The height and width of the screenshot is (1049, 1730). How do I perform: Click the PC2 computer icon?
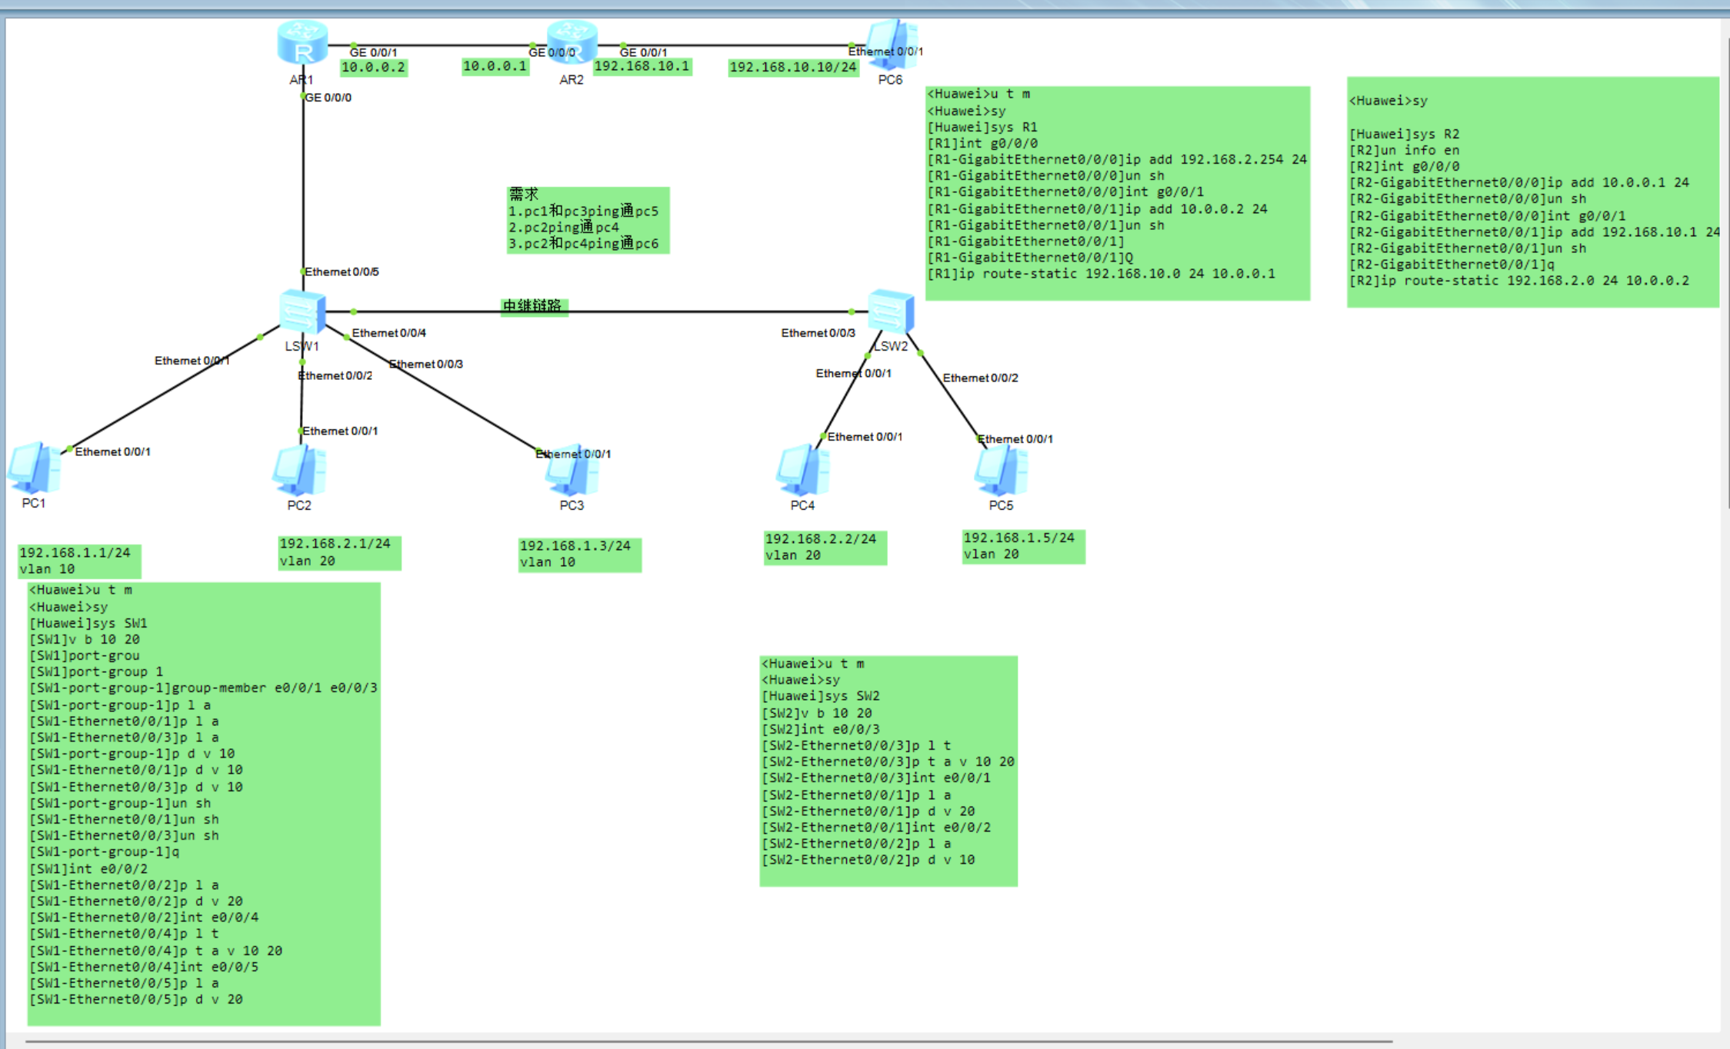(299, 470)
